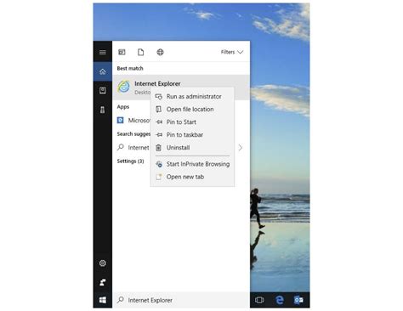Open the Notebook icon in sidebar
This screenshot has height=311, width=403.
tap(103, 90)
